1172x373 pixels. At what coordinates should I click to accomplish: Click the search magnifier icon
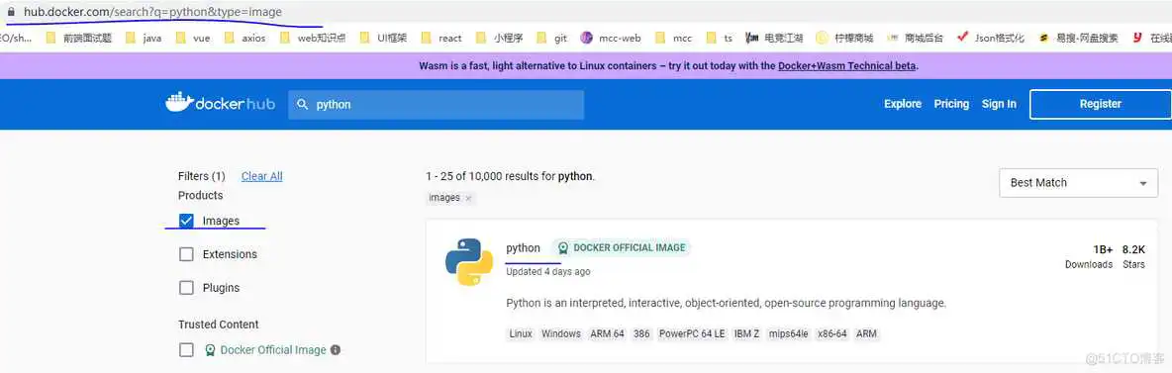pyautogui.click(x=303, y=105)
